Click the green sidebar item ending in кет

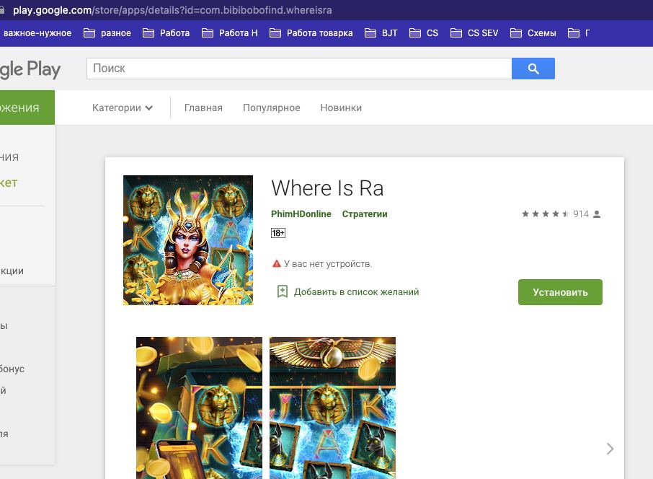9,183
